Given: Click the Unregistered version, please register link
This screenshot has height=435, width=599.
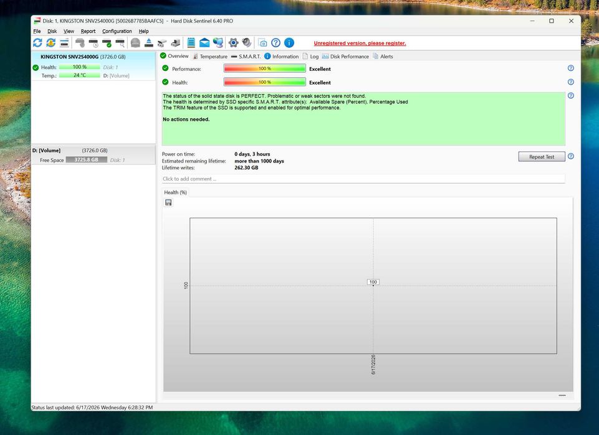Looking at the screenshot, I should (360, 43).
